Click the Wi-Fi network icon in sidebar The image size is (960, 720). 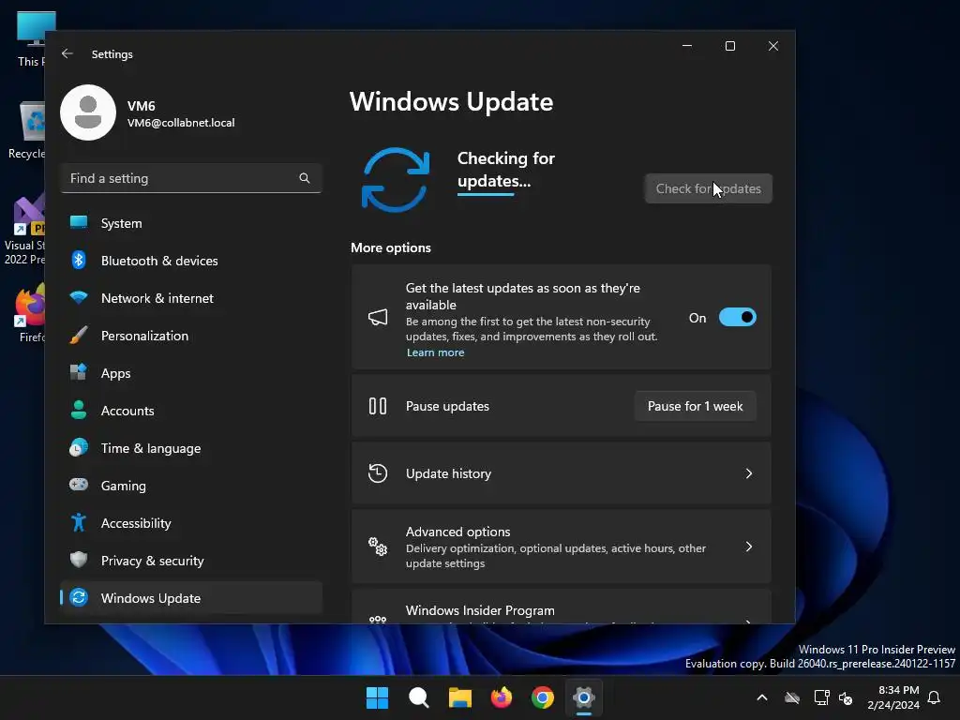(79, 297)
